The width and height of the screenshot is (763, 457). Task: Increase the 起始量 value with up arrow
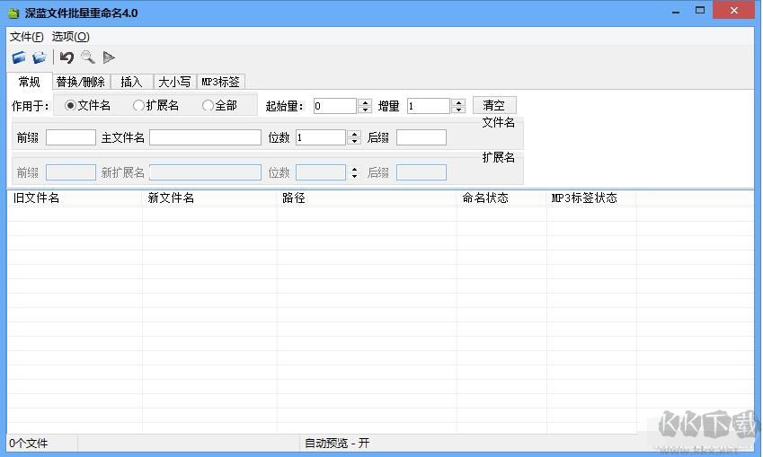365,102
